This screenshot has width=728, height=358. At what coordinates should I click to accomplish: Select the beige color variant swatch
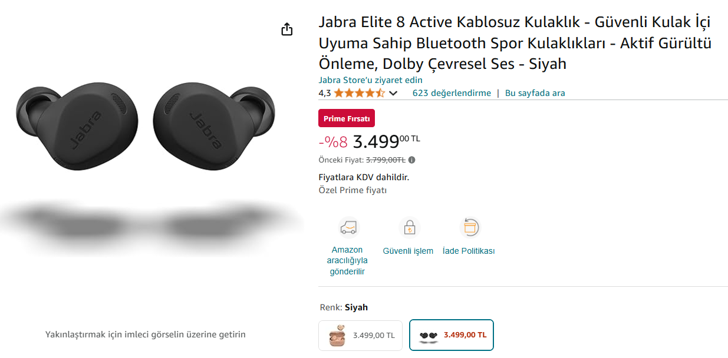pyautogui.click(x=361, y=335)
